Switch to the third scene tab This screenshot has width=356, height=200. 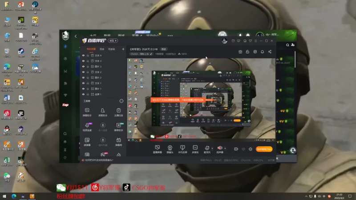(112, 49)
